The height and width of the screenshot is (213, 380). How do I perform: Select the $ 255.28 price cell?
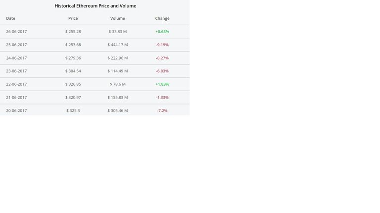tap(73, 32)
